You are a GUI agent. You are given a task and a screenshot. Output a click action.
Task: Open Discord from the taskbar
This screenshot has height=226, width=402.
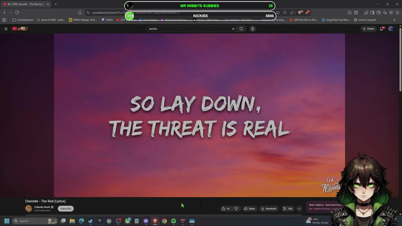tap(146, 221)
